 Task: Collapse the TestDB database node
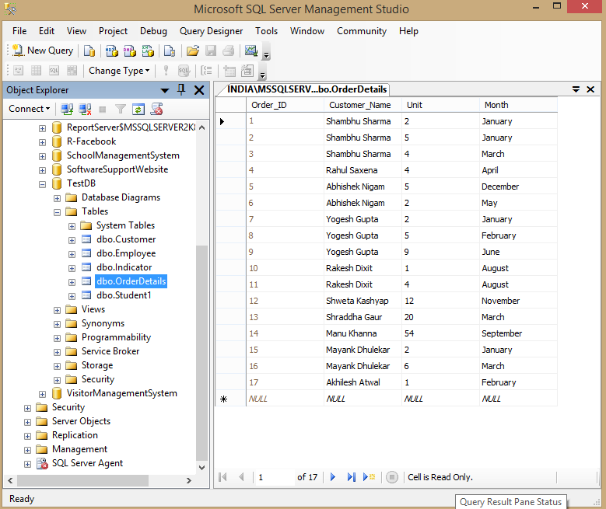(x=43, y=183)
